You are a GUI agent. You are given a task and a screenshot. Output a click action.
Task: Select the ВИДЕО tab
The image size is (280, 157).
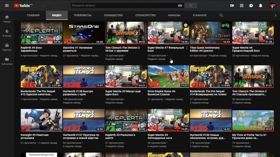[x=57, y=15]
